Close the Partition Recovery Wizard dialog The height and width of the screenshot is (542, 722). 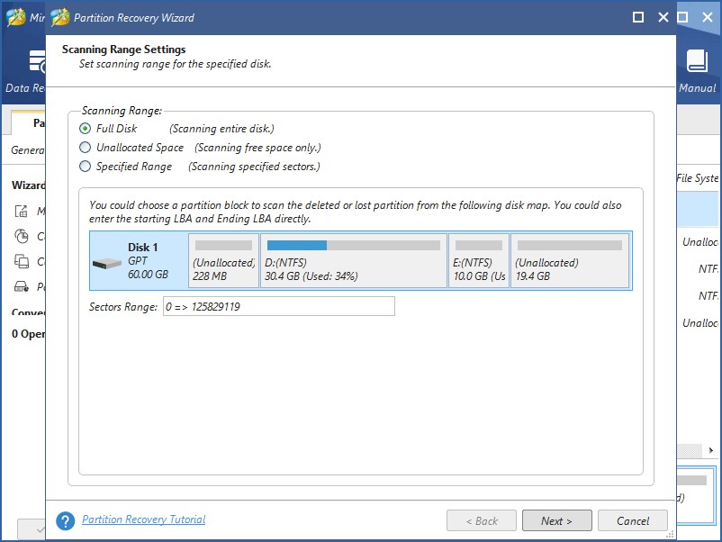[x=664, y=17]
